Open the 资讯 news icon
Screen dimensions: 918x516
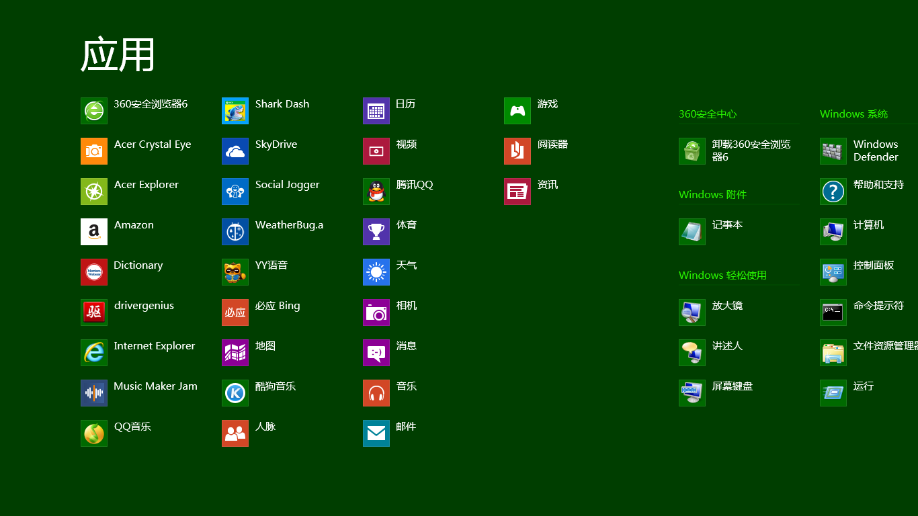coord(517,191)
